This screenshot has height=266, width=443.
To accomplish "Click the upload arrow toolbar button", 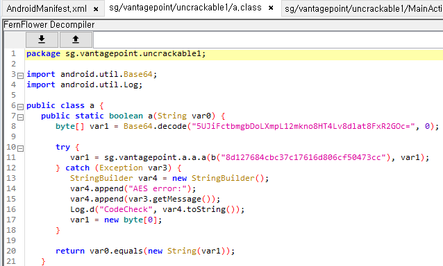I will tap(76, 39).
